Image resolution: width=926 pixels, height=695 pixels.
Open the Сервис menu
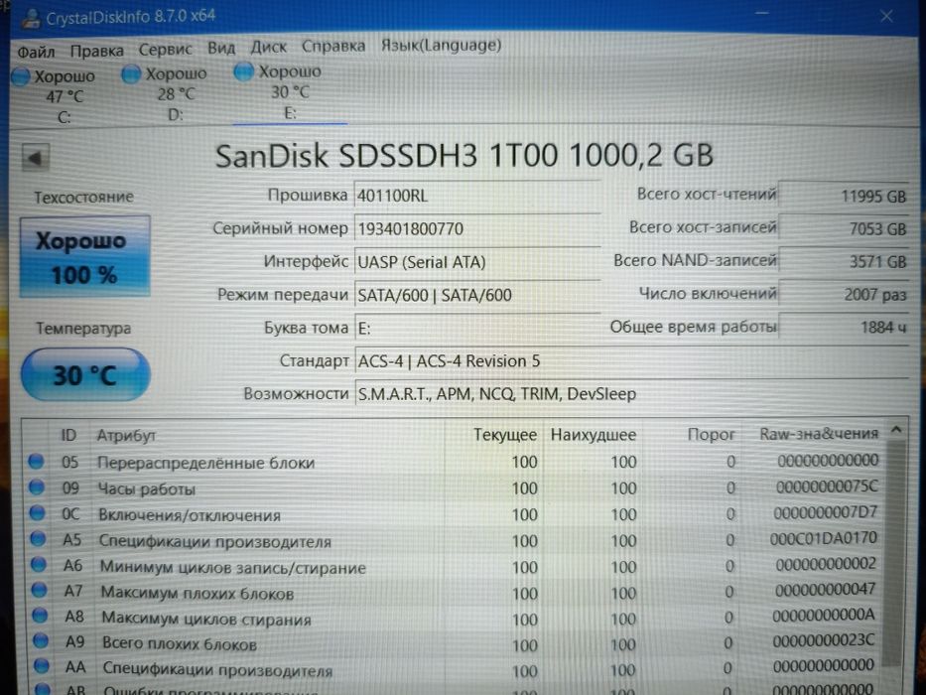166,49
